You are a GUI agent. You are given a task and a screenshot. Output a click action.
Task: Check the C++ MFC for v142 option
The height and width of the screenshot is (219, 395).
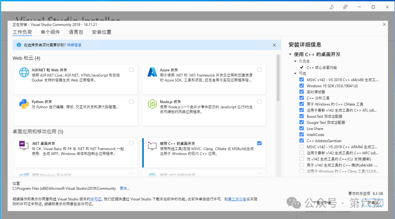coord(301,152)
